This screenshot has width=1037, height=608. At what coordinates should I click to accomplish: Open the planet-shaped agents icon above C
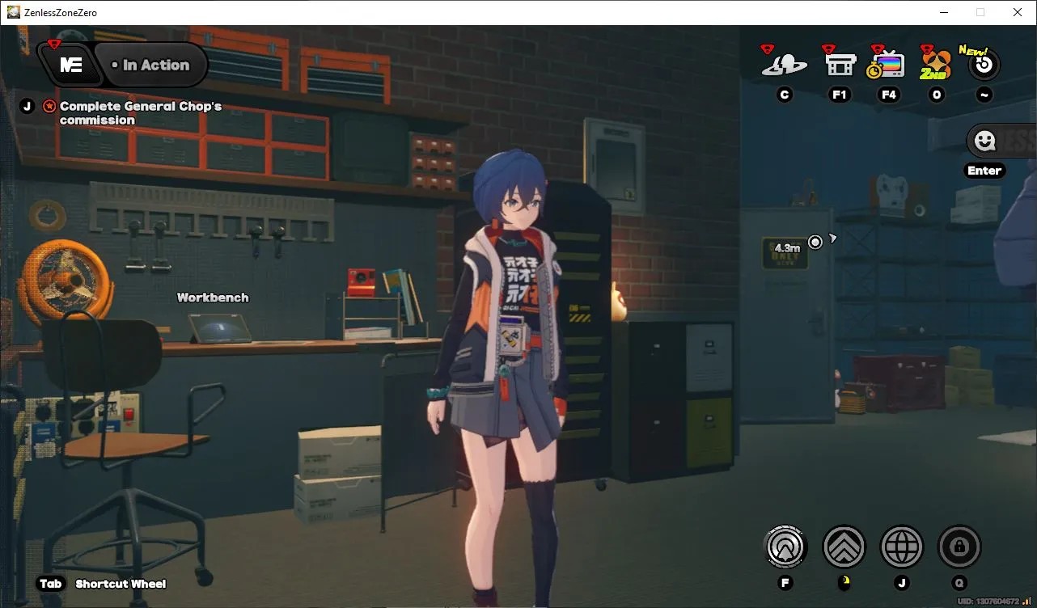784,64
